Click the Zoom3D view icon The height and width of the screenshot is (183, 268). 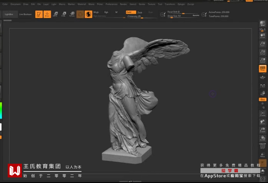pos(263,130)
